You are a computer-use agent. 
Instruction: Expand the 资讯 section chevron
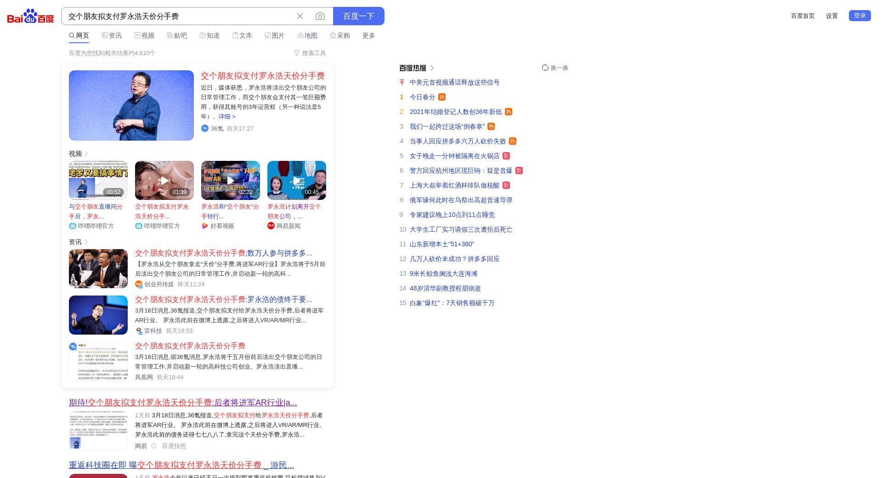tap(86, 242)
